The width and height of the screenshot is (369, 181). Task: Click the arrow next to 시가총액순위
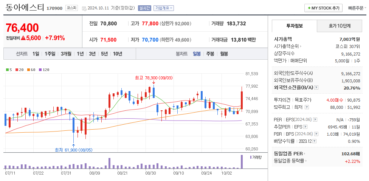(301, 46)
